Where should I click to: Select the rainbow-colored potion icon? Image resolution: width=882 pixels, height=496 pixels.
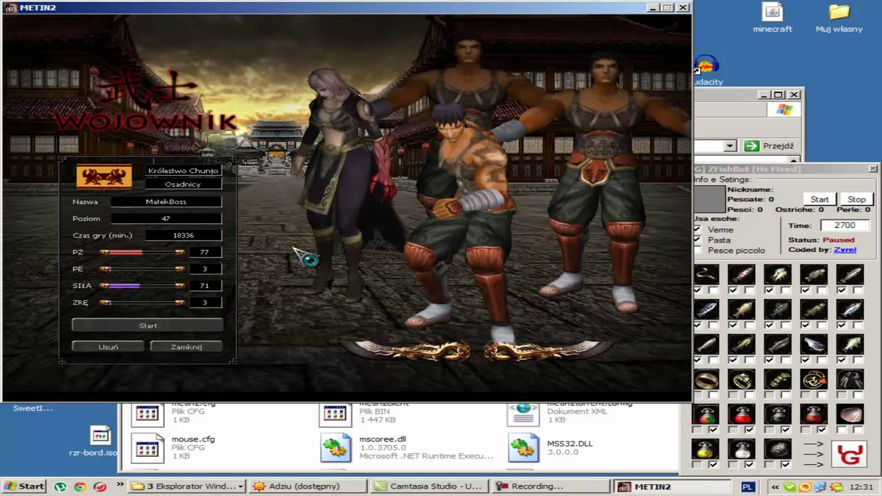[706, 414]
